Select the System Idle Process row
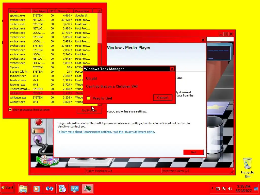 coord(46,71)
